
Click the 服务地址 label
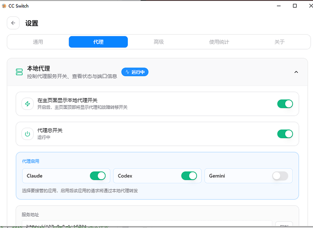click(30, 215)
